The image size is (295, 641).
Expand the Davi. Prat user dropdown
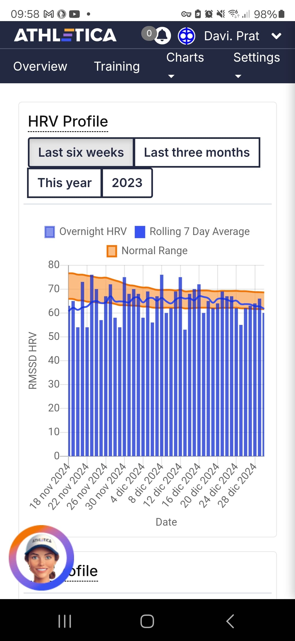point(276,36)
